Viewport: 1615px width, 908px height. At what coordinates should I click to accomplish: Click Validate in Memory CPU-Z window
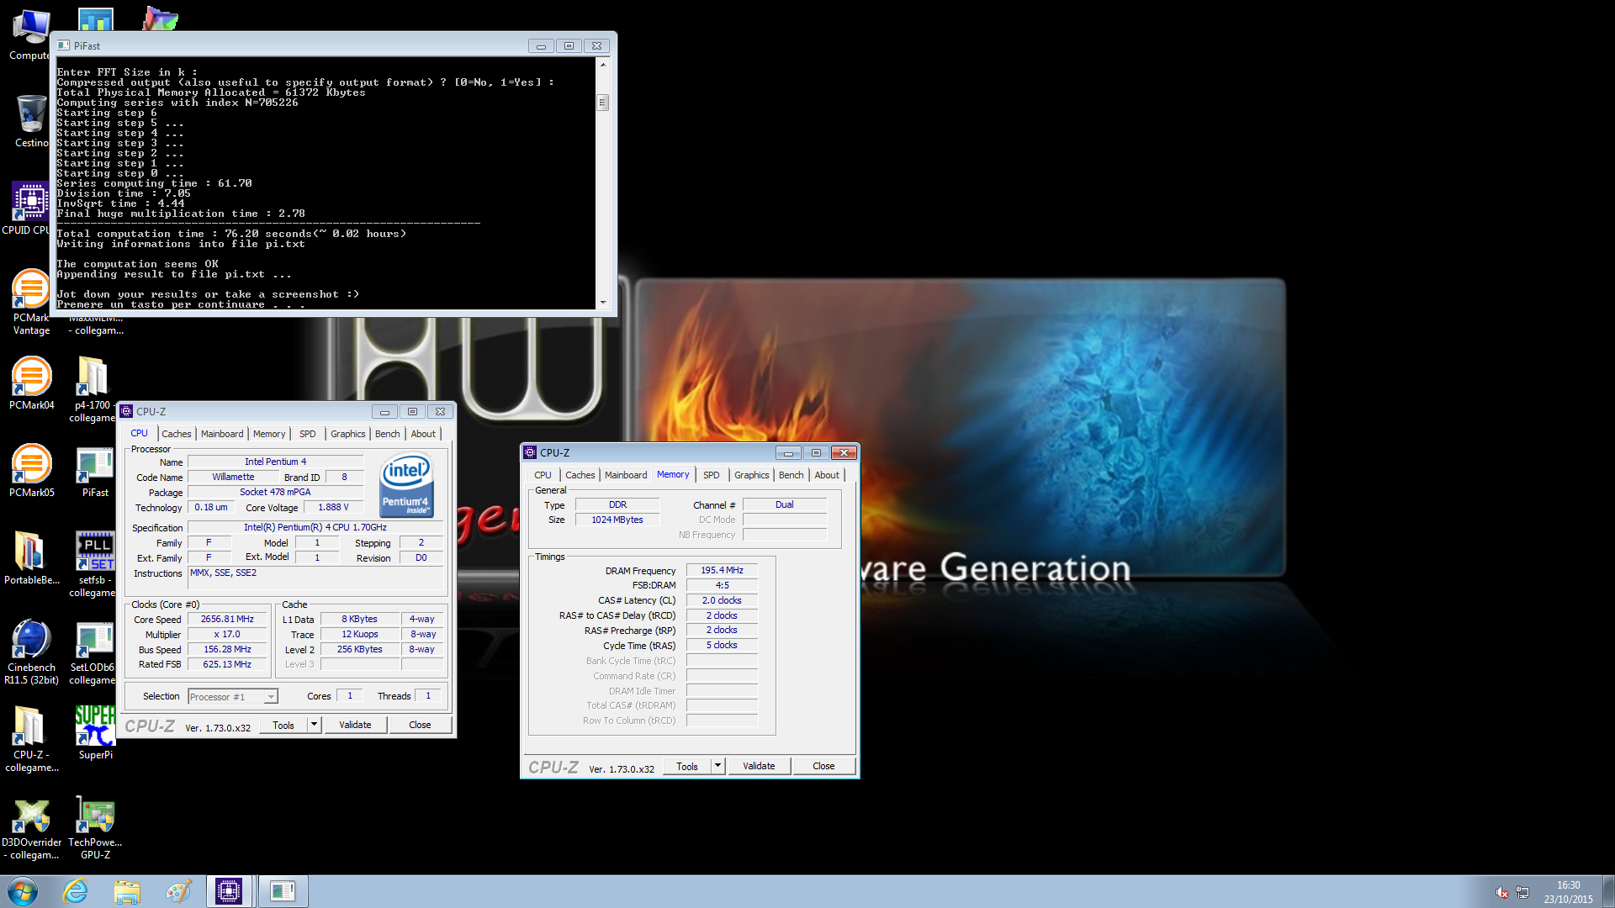[x=759, y=766]
